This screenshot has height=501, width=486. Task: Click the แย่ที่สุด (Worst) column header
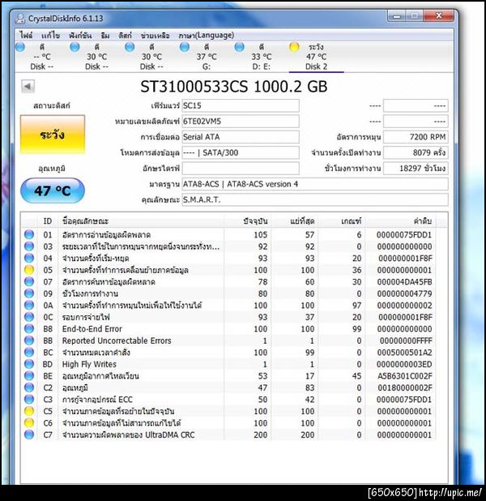pyautogui.click(x=294, y=221)
